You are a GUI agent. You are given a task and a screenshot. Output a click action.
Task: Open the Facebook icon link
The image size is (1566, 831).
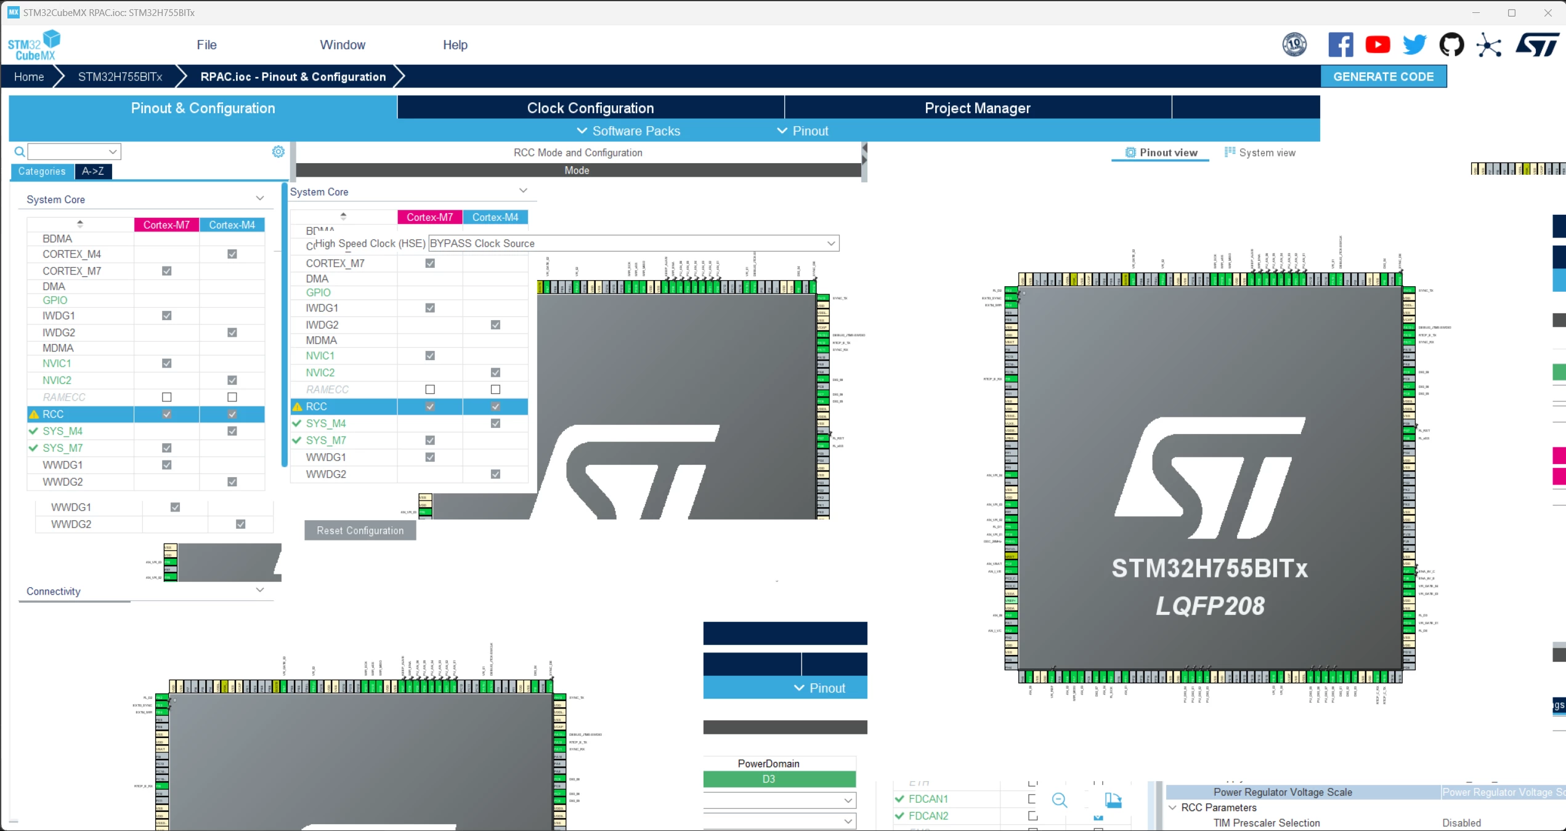1341,45
